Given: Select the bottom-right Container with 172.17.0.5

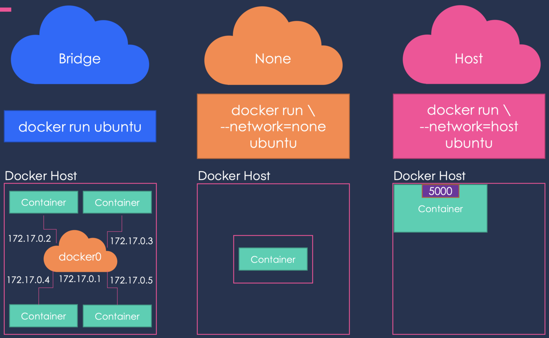Looking at the screenshot, I should pyautogui.click(x=117, y=316).
